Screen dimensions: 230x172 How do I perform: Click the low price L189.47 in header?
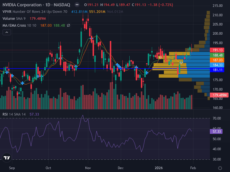click(123, 5)
